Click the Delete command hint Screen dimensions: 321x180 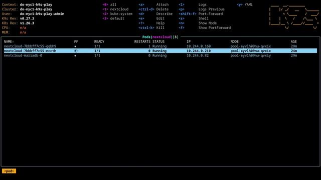pyautogui.click(x=153, y=9)
